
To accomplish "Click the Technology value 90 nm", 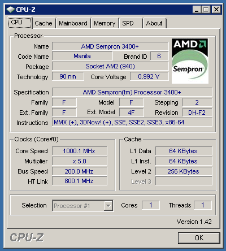I will coord(68,76).
